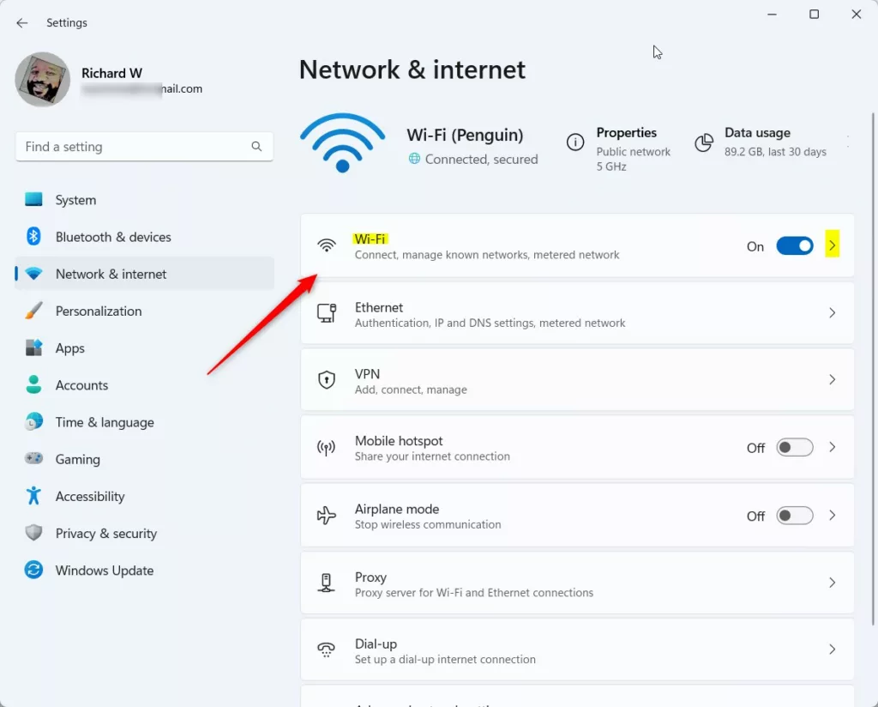Turn off the Wi-Fi toggle

[795, 246]
